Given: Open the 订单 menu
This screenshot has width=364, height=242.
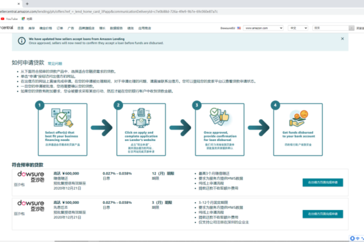Looking at the screenshot, I should [x=60, y=28].
